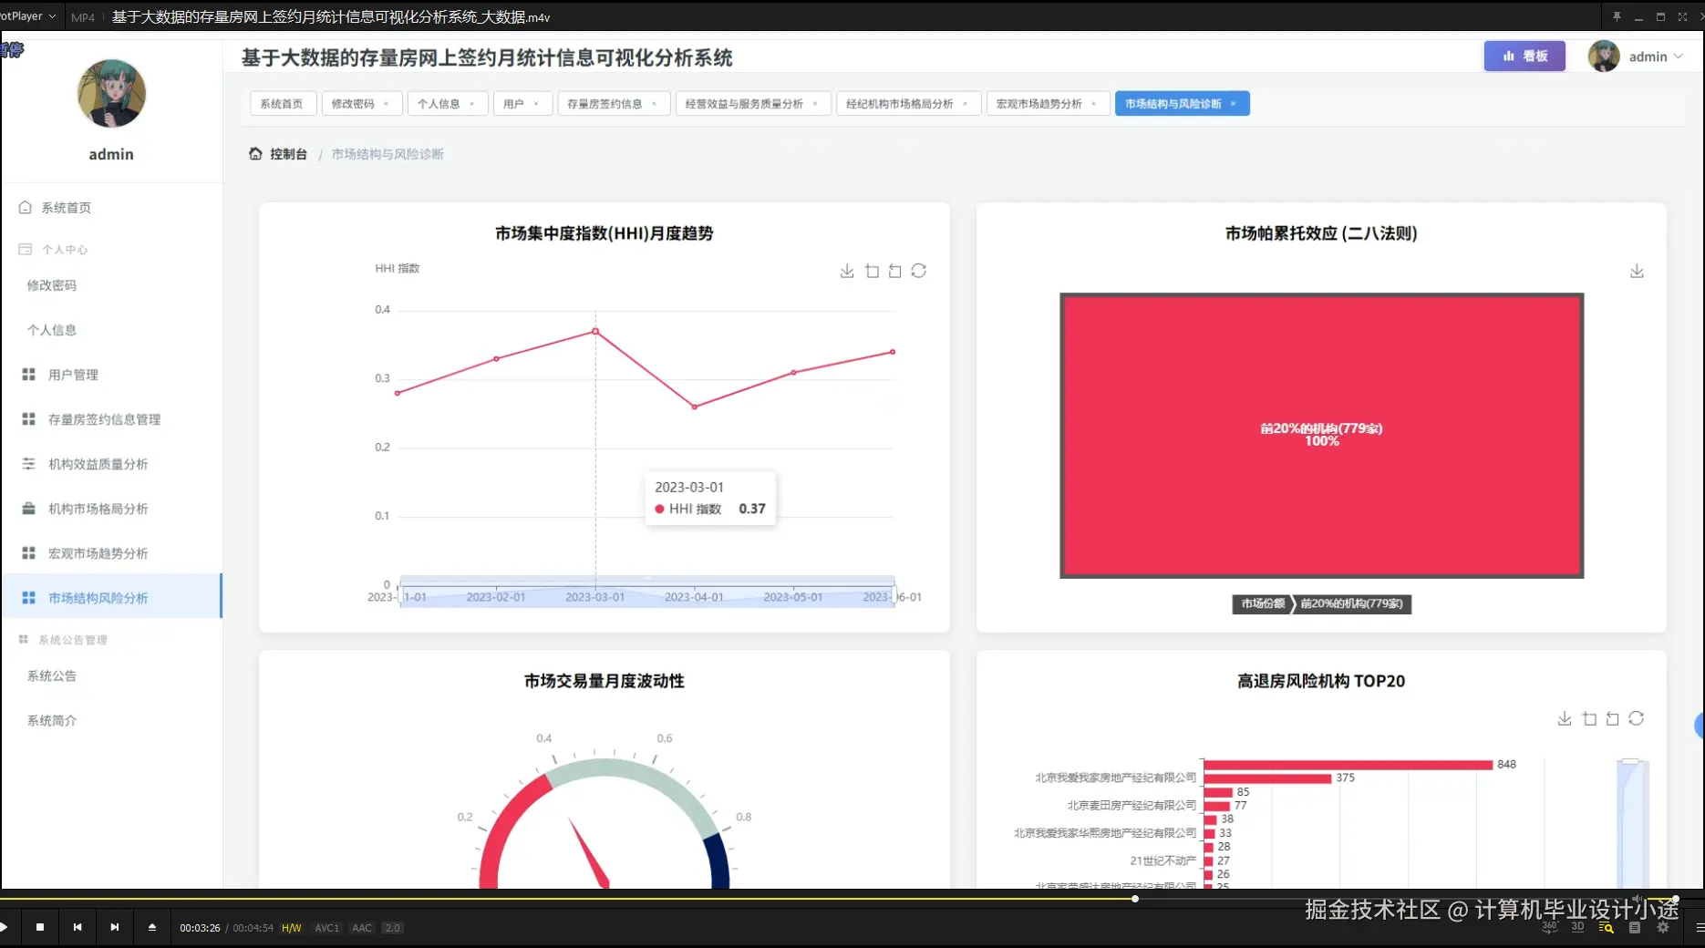Click the admin avatar in the header
Screen dimensions: 1705x948
click(1604, 57)
